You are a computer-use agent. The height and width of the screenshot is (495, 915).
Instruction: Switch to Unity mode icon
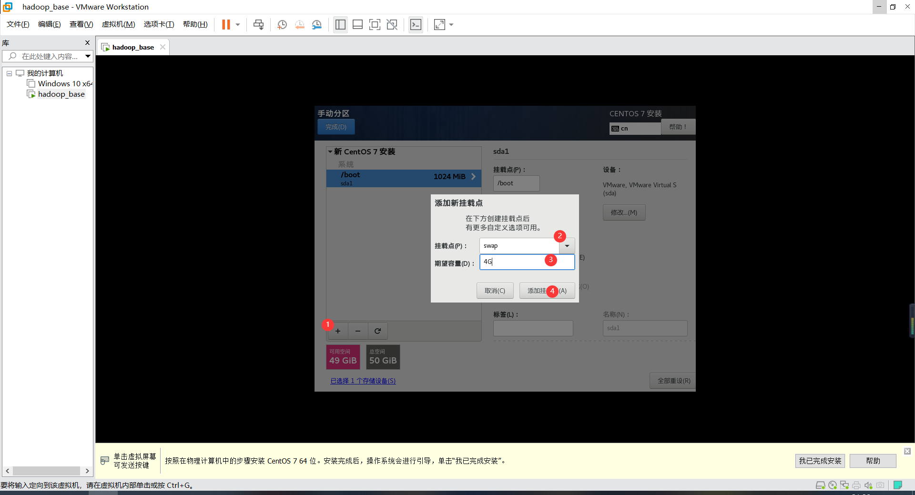[392, 24]
